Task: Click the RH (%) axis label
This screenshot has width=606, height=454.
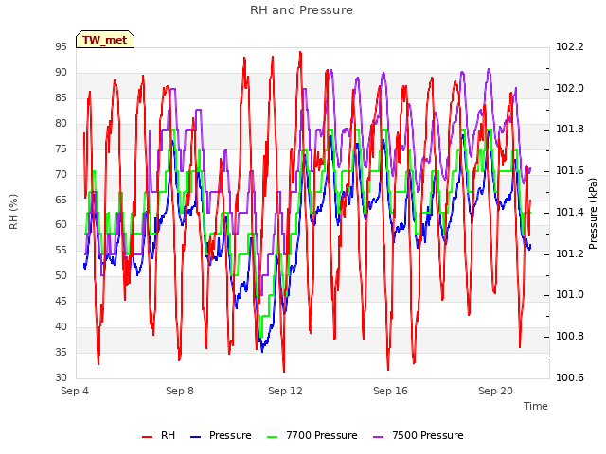Action: [13, 212]
